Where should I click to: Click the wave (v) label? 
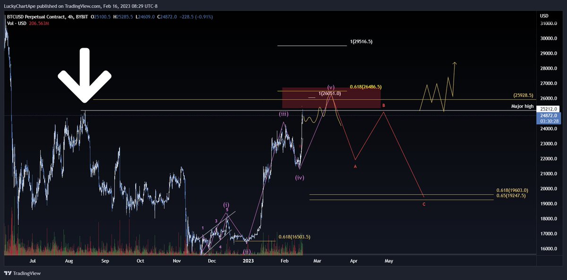click(331, 88)
